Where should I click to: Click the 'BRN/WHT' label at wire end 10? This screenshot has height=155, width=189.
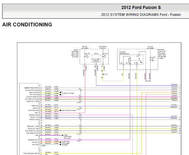[174, 107]
